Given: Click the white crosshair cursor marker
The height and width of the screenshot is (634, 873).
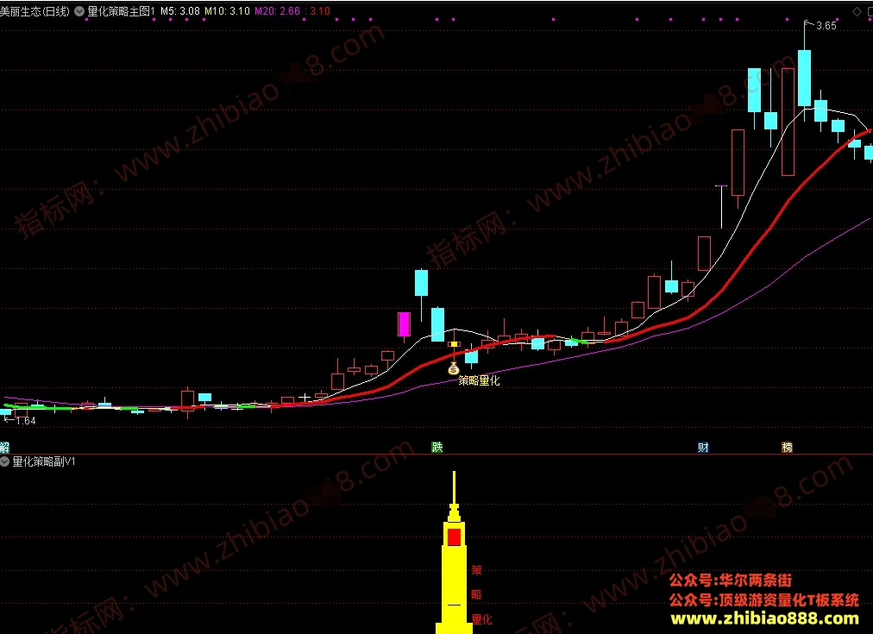Looking at the screenshot, I should (x=304, y=398).
